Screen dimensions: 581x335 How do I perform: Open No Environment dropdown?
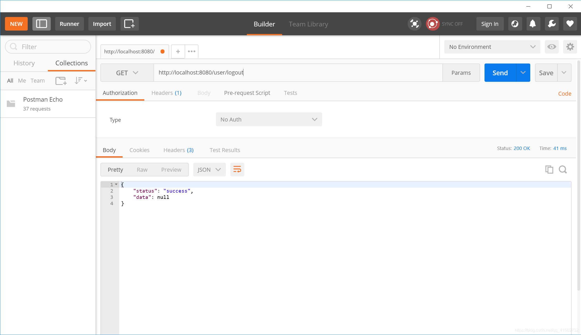click(x=492, y=47)
